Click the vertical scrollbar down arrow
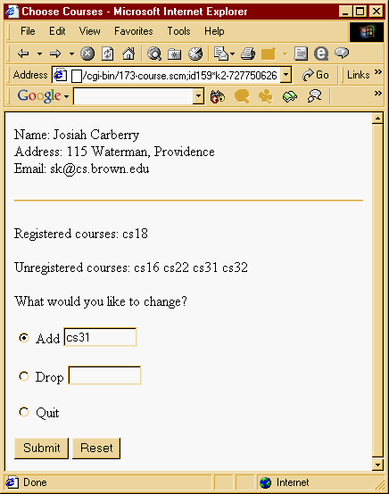Image resolution: width=389 pixels, height=494 pixels. pyautogui.click(x=377, y=465)
